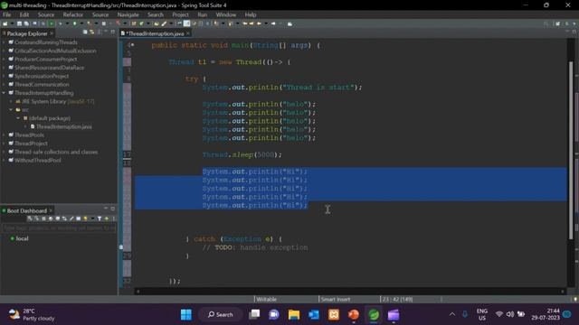This screenshot has height=325, width=579.
Task: Click the Writable status bar entry
Action: pyautogui.click(x=266, y=299)
